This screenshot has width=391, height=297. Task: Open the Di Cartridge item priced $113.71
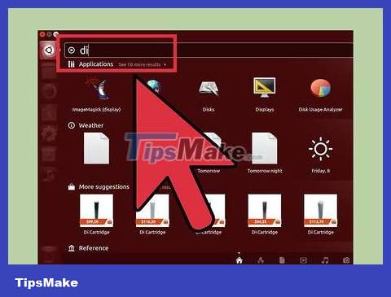[320, 214]
